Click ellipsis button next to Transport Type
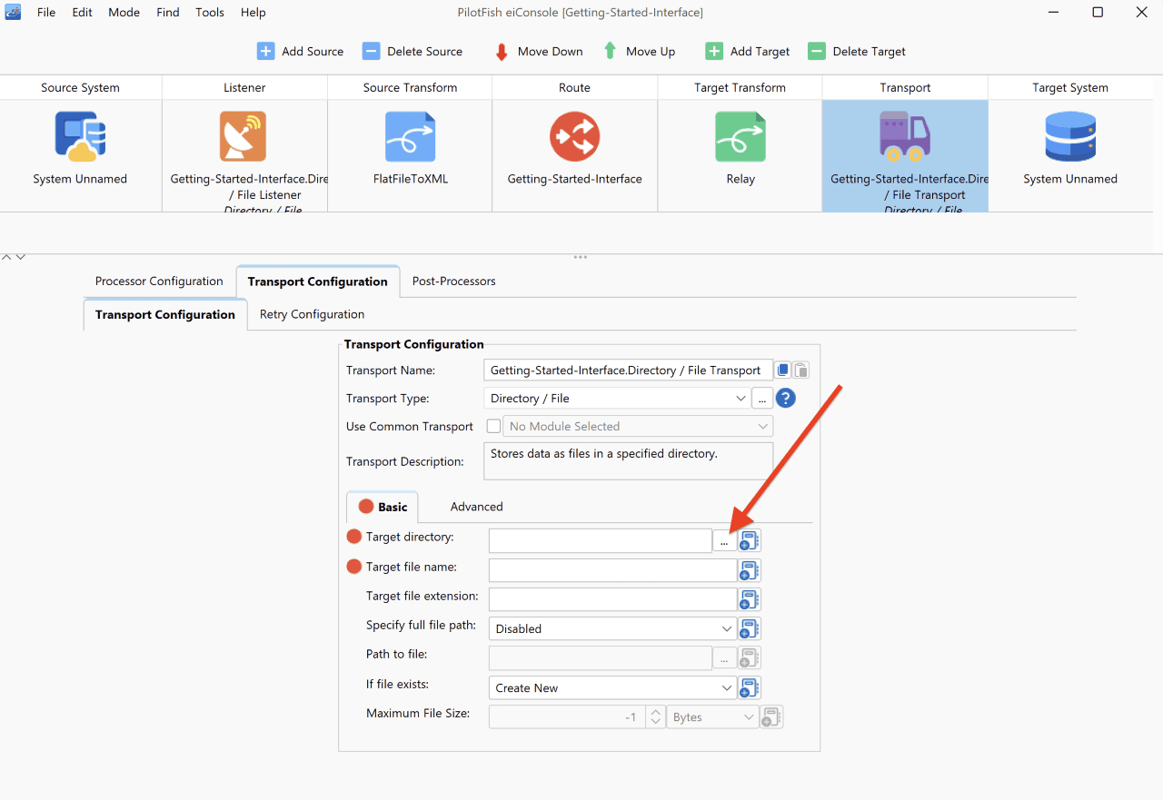The width and height of the screenshot is (1163, 800). [x=762, y=398]
